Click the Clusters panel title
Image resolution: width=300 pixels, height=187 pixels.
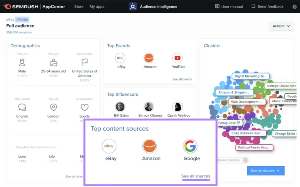212,45
